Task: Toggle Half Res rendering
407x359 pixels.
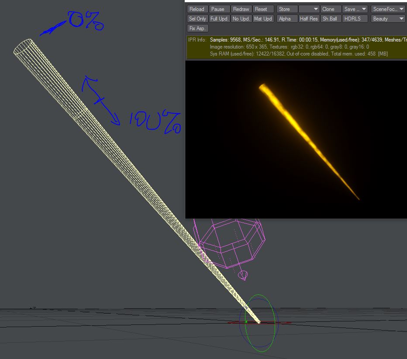Action: (x=309, y=19)
